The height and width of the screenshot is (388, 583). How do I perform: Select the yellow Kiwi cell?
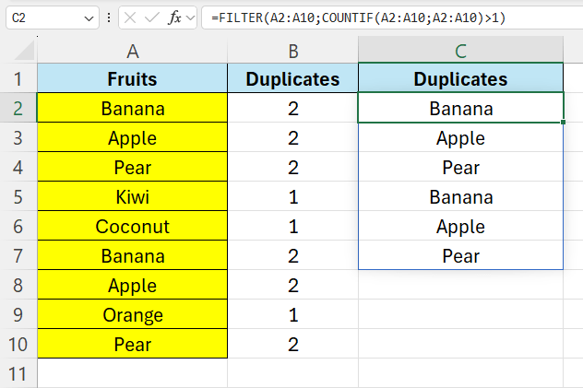pos(132,197)
